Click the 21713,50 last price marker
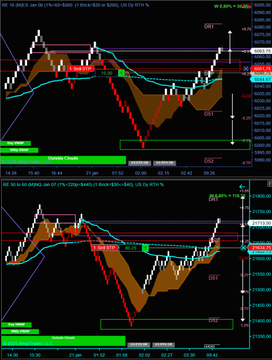 point(260,223)
